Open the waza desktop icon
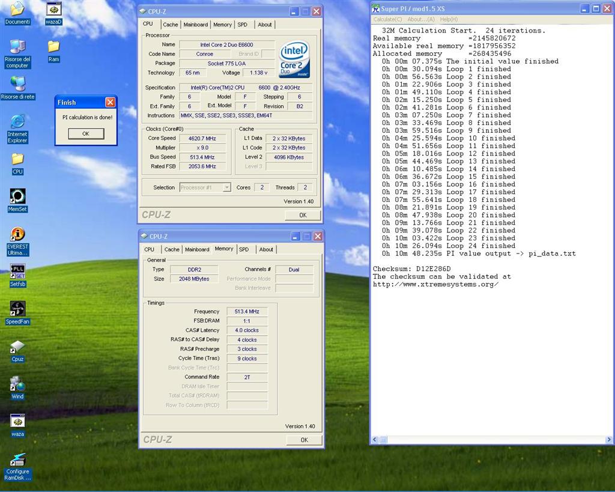Screen dimensions: 615x492 pos(17,425)
